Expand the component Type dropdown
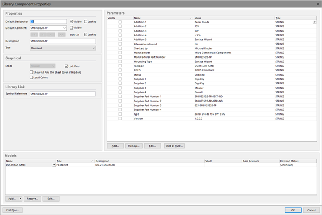 pos(93,48)
